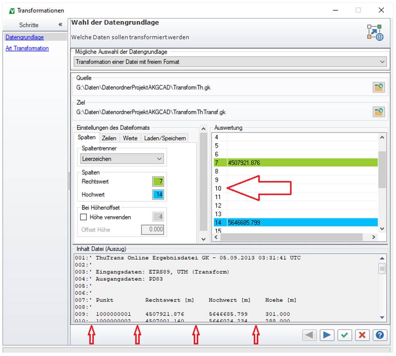Image resolution: width=396 pixels, height=356 pixels.
Task: Switch to the Zeilen tab
Action: point(109,138)
